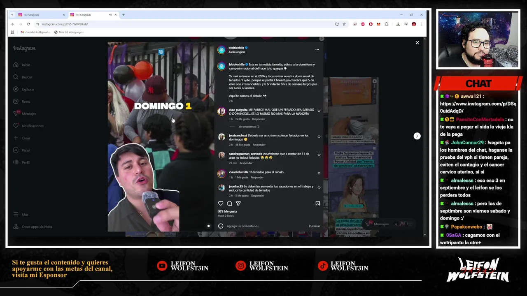Go to Explorar in the sidebar
Screen dimensions: 527x296
[23, 89]
